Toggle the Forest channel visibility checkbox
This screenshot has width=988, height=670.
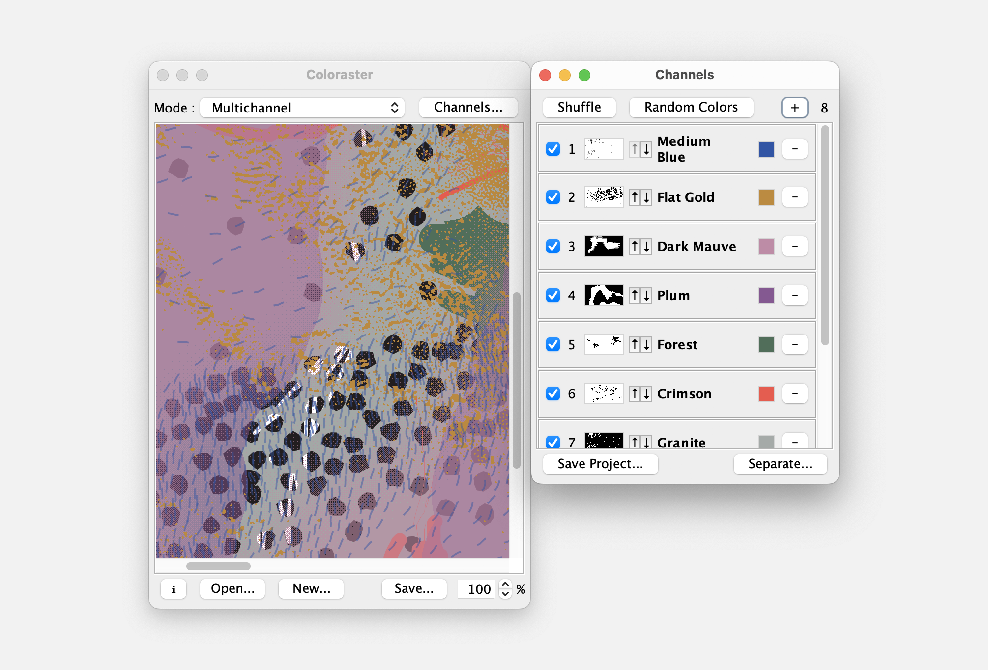coord(553,345)
